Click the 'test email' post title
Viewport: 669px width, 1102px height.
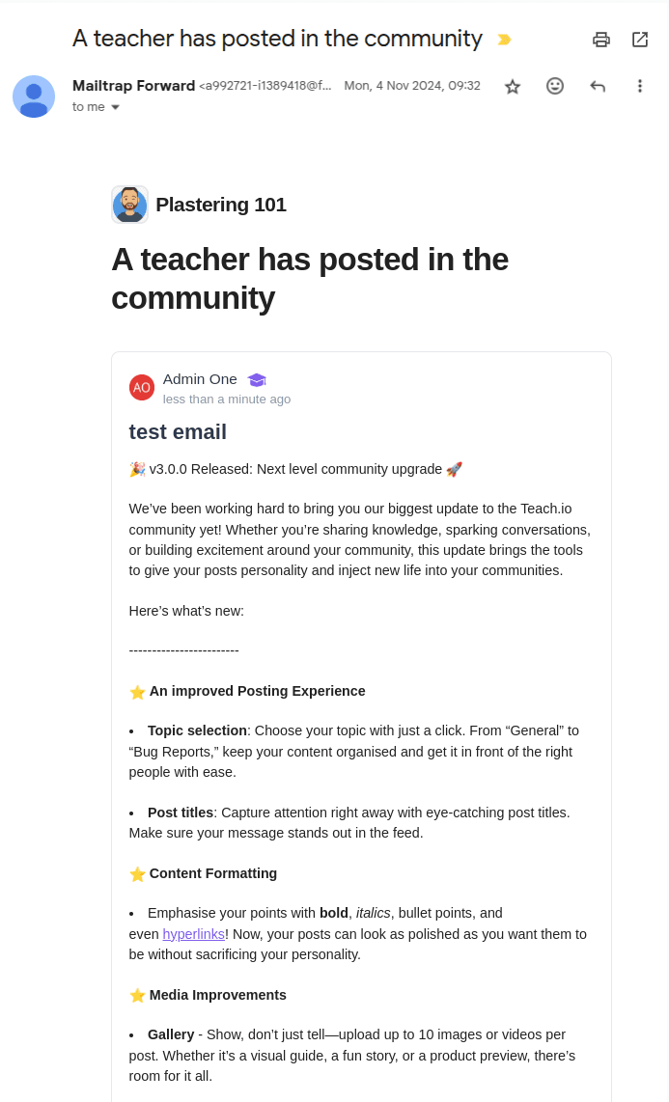point(178,432)
